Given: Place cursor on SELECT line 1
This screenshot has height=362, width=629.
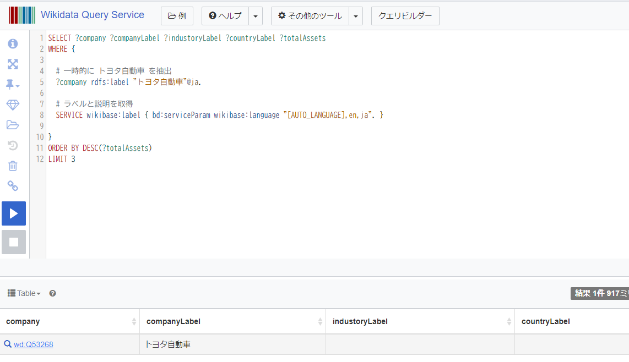Looking at the screenshot, I should 187,38.
